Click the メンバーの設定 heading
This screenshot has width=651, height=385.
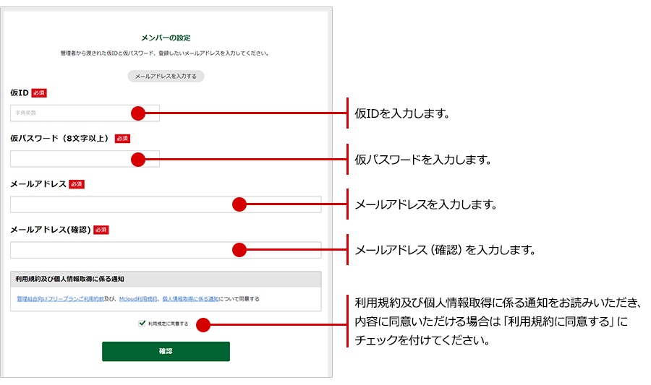(x=166, y=37)
